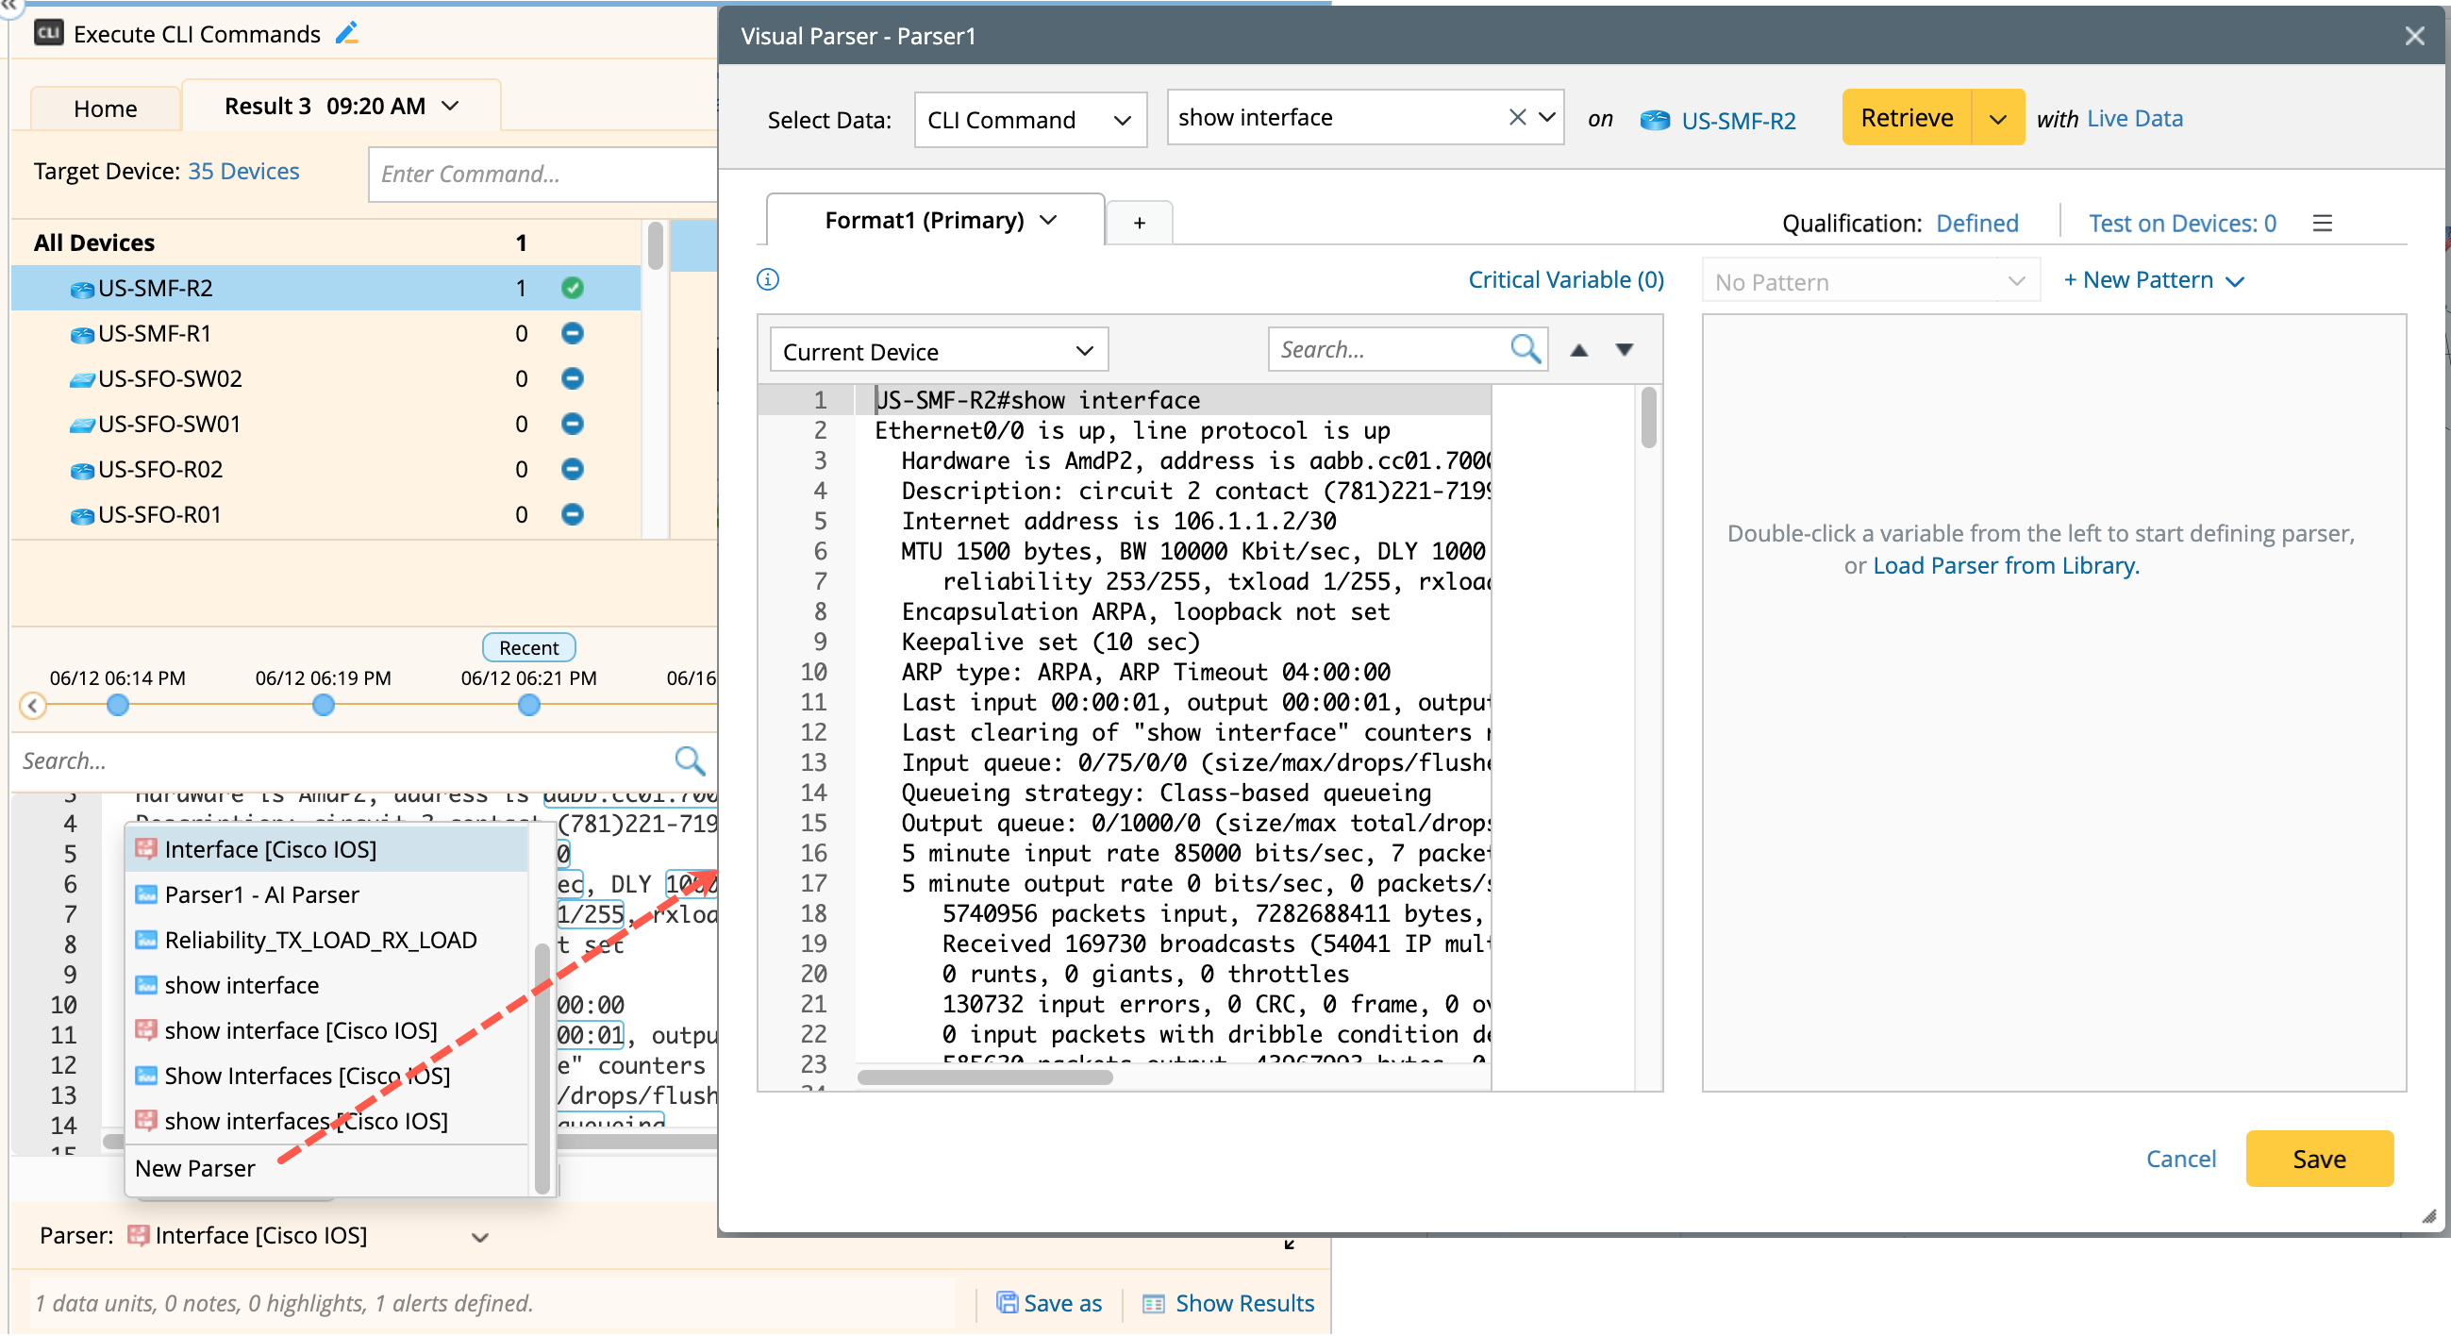Click the info icon under the Format1 tab
2451x1336 pixels.
(x=768, y=280)
